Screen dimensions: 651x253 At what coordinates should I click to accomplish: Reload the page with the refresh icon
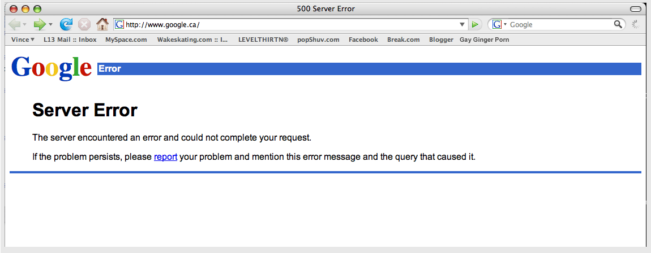coord(66,24)
